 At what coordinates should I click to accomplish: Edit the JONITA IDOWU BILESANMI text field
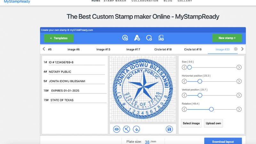coord(76,81)
